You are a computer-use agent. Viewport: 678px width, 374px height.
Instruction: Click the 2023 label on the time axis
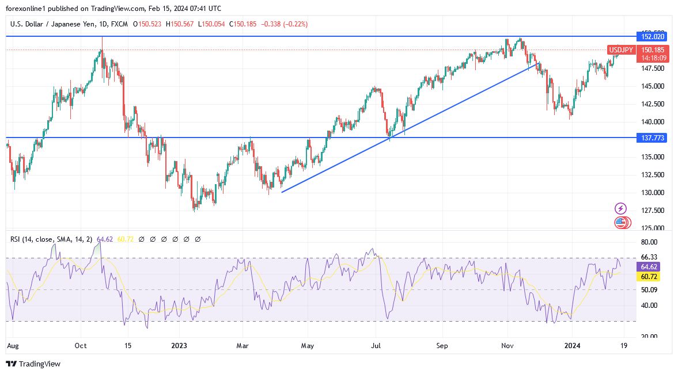click(x=179, y=346)
